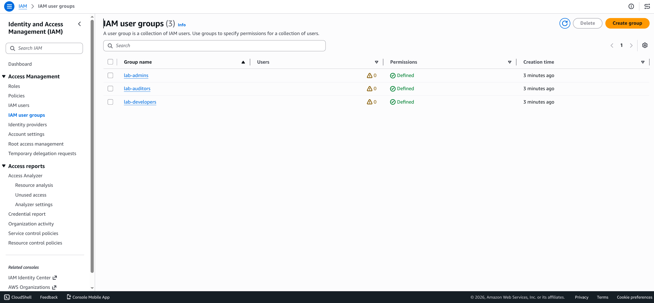Open Cookie preferences in footer

click(634, 297)
